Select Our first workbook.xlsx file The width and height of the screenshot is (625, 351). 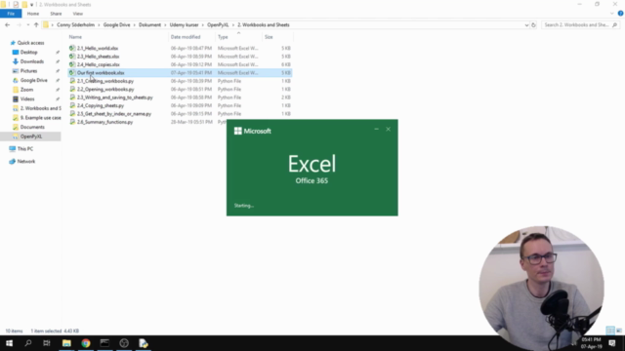point(101,73)
